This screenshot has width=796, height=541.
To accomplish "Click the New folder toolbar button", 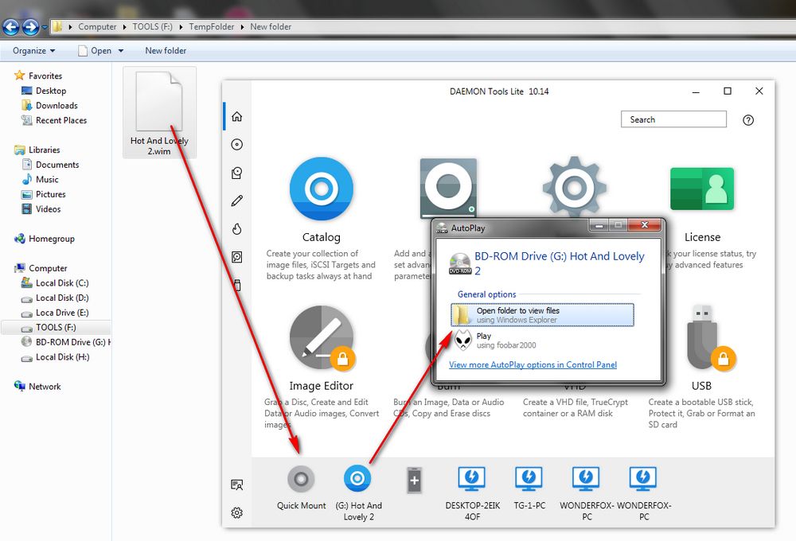I will click(x=166, y=51).
